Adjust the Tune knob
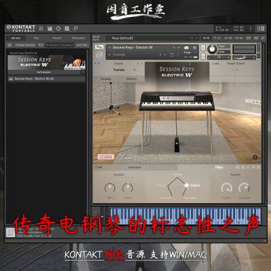Viewport: 271px width, 271px height. click(x=211, y=49)
